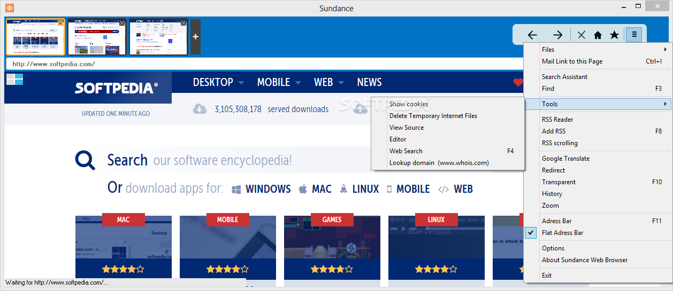673x291 pixels.
Task: Click the red heart icon
Action: click(517, 82)
